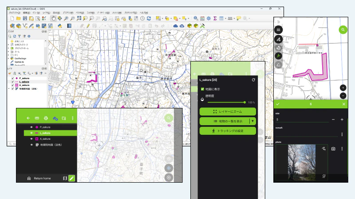Click the QFieldCloud blue cloud icon
The height and width of the screenshot is (199, 355).
[175, 26]
